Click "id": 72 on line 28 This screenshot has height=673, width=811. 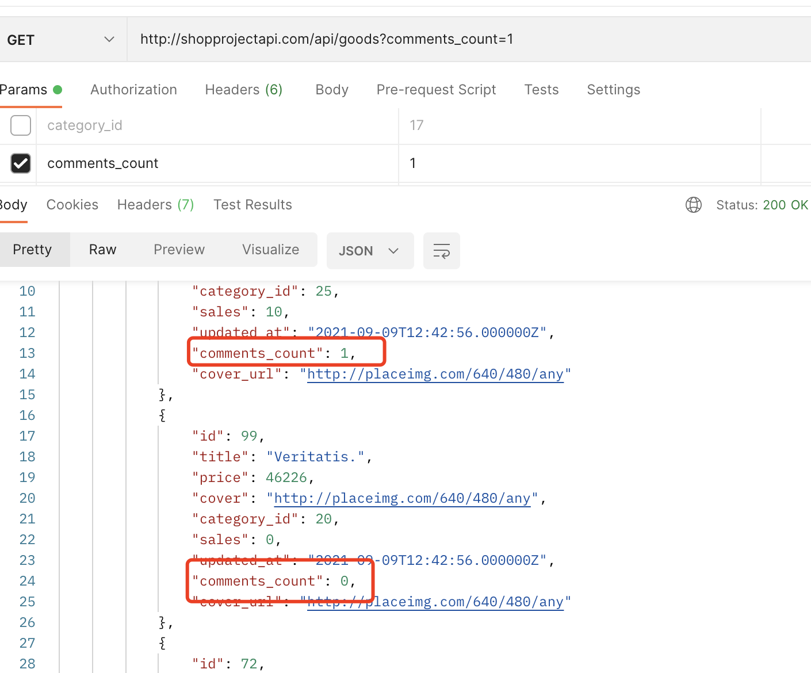point(228,664)
